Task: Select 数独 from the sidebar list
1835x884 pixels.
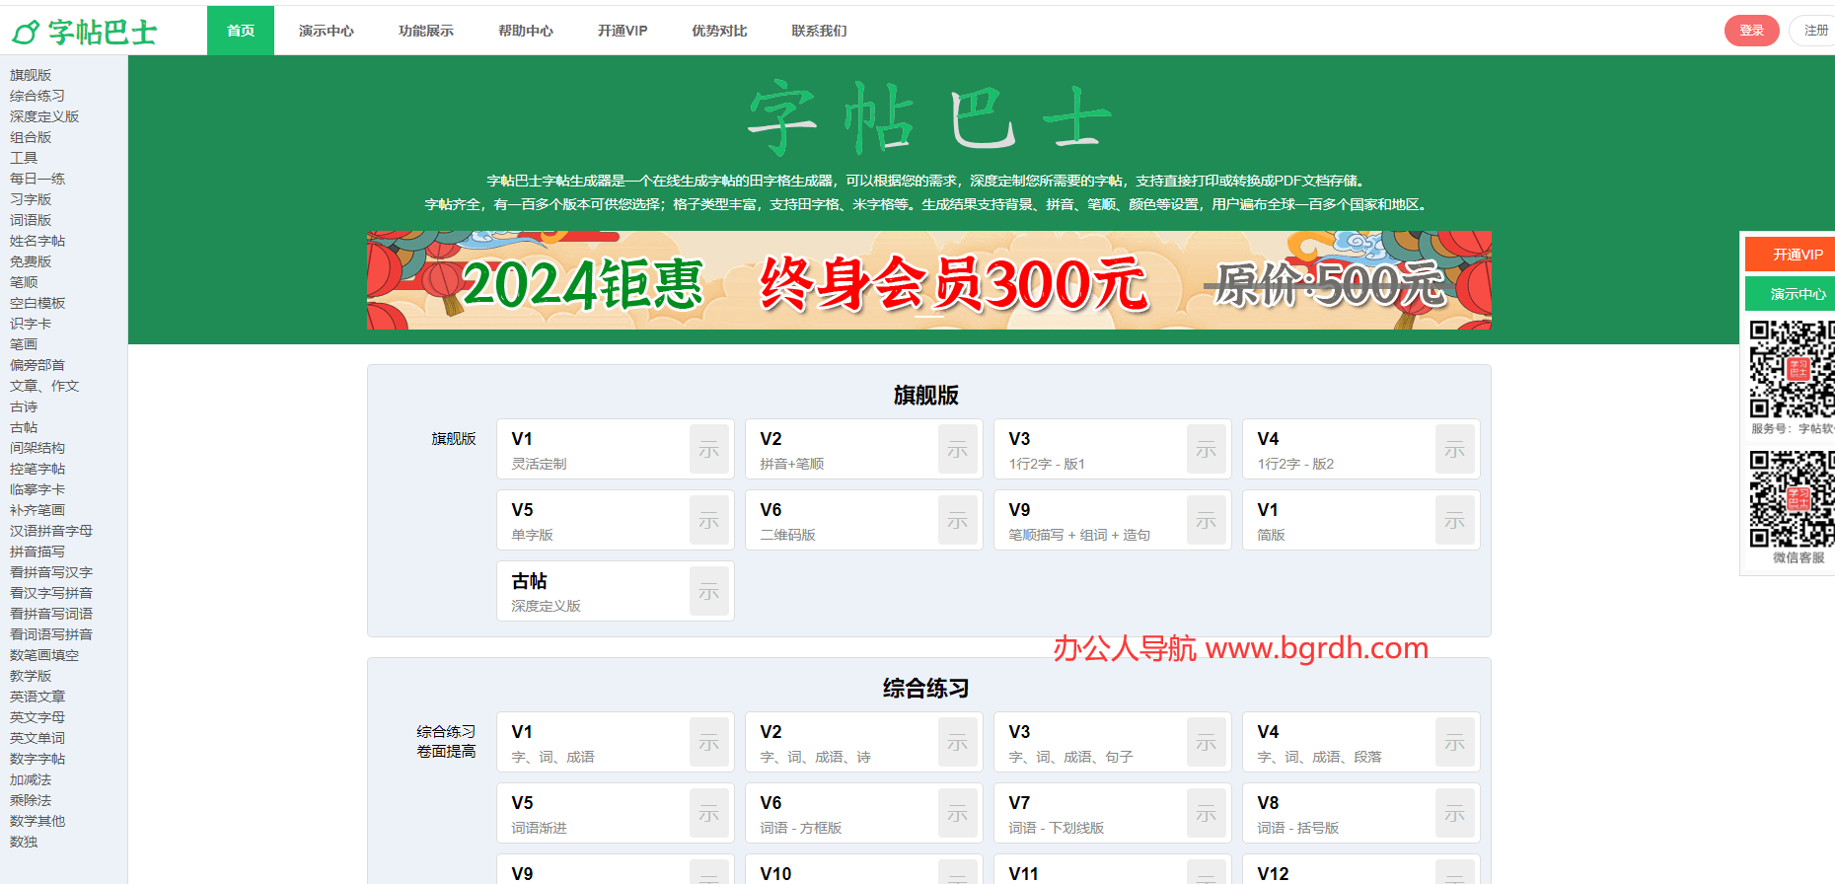Action: coord(24,842)
